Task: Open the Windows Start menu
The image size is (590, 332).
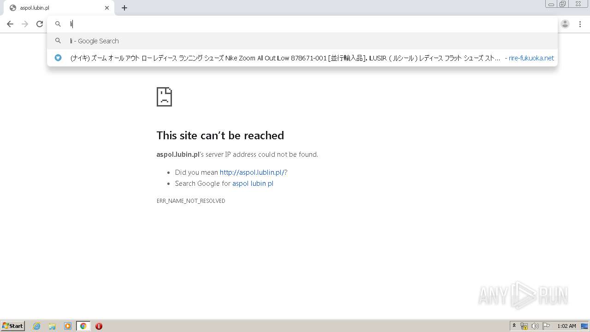Action: (x=13, y=326)
